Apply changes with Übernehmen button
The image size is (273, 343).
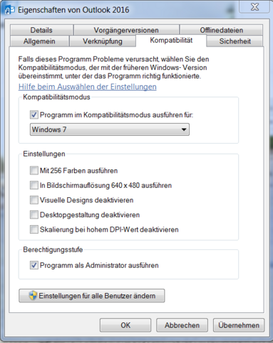(239, 325)
